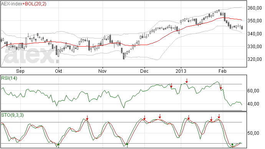
Task: Click the 2013 year label
Action: [181, 71]
